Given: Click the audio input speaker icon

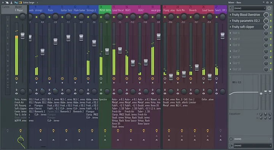Looking at the screenshot, I should click(x=231, y=8).
